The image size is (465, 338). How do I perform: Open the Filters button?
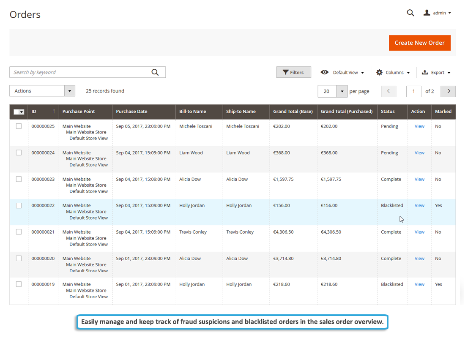click(294, 72)
